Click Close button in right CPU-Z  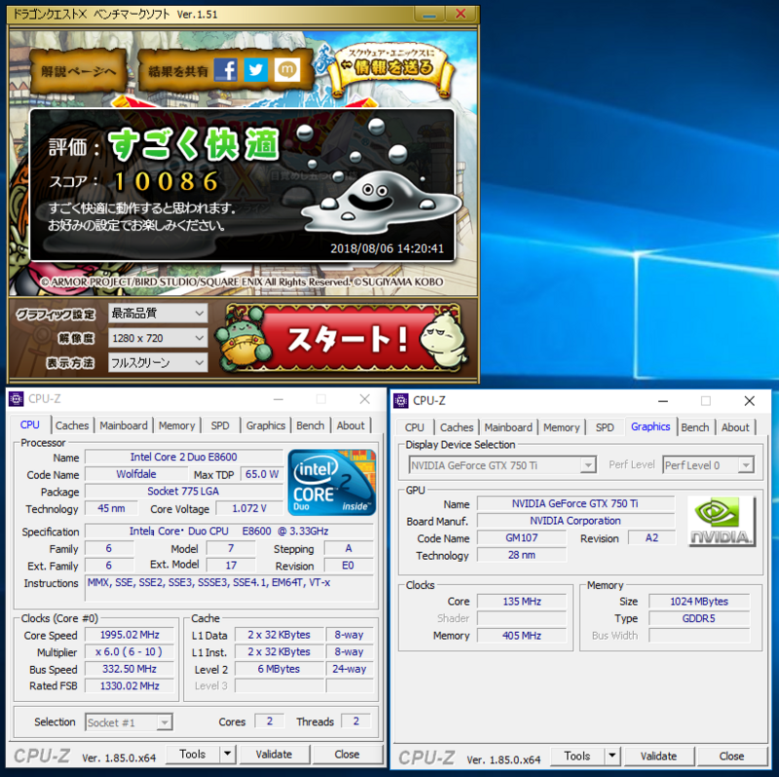pos(732,757)
